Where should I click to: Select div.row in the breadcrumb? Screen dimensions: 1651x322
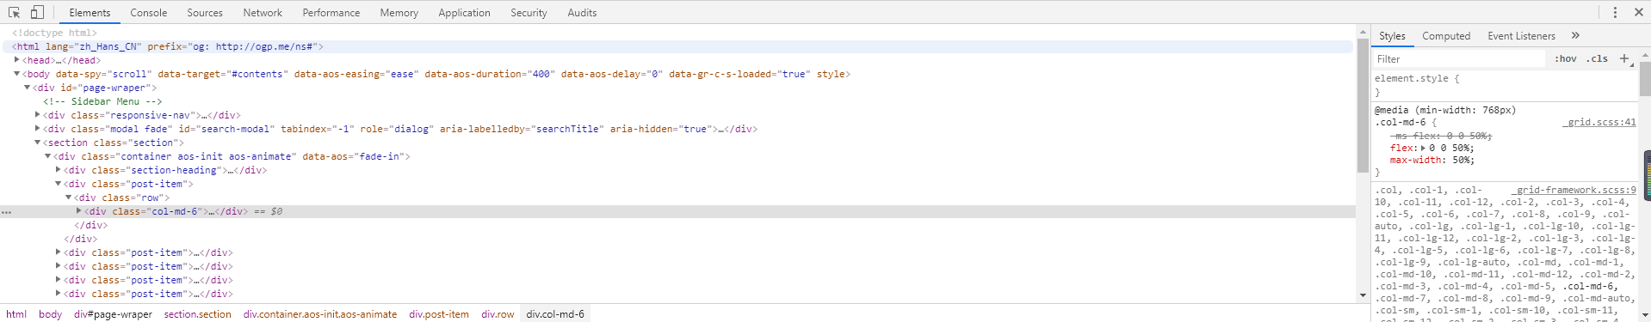[x=498, y=314]
